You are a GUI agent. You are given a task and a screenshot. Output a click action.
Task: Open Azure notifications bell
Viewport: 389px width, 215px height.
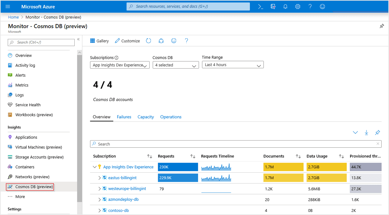coord(285,6)
